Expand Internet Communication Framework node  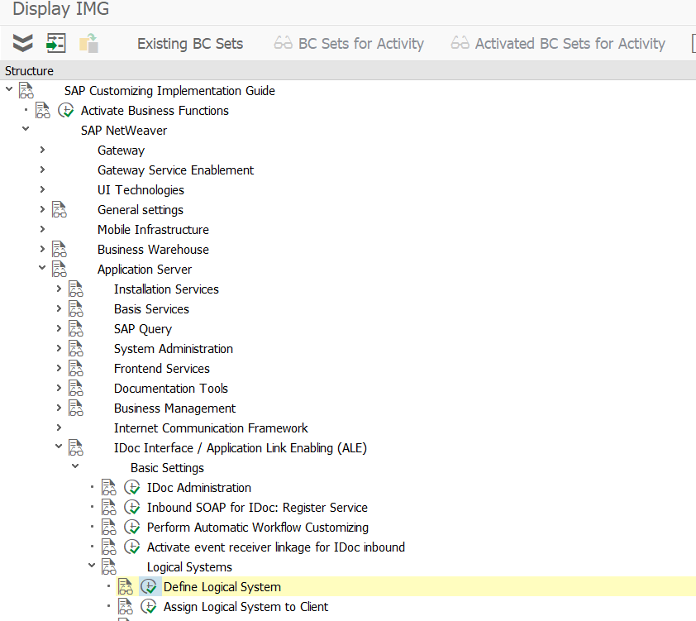click(x=59, y=428)
